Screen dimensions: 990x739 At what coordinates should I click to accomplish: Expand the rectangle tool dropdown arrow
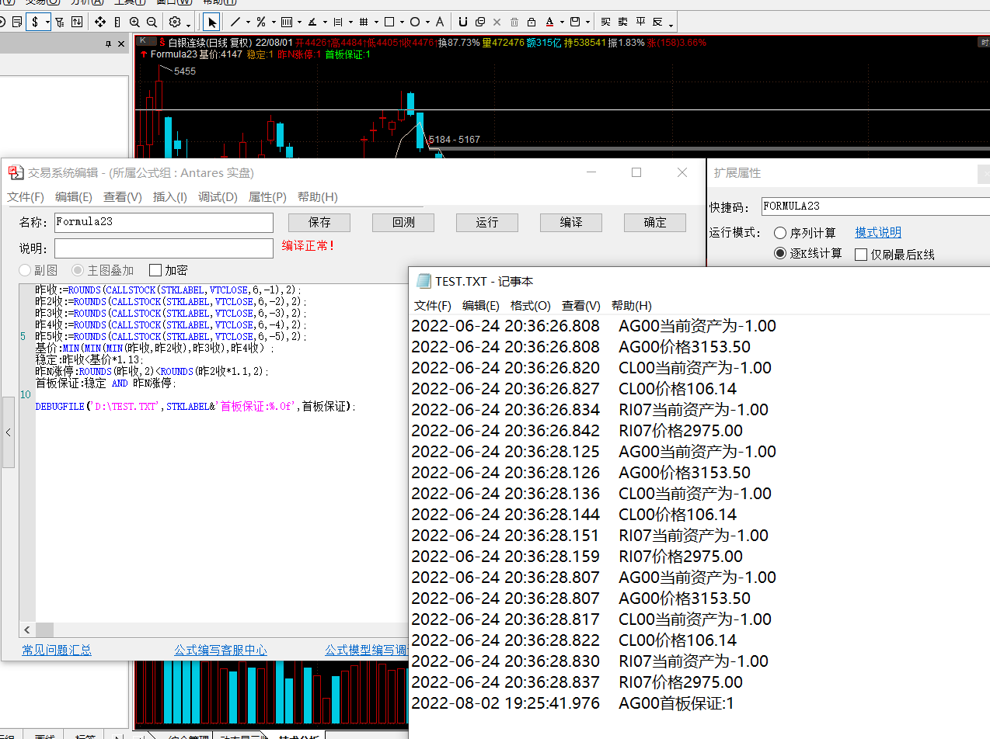click(x=402, y=23)
